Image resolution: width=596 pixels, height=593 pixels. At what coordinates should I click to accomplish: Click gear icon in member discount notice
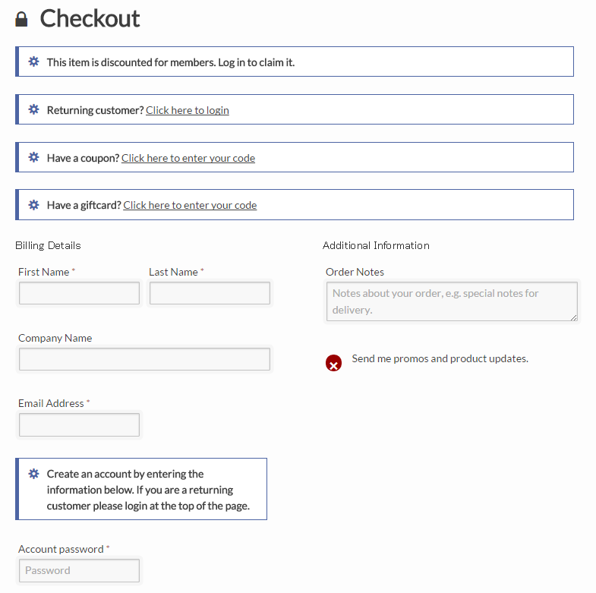pos(33,62)
